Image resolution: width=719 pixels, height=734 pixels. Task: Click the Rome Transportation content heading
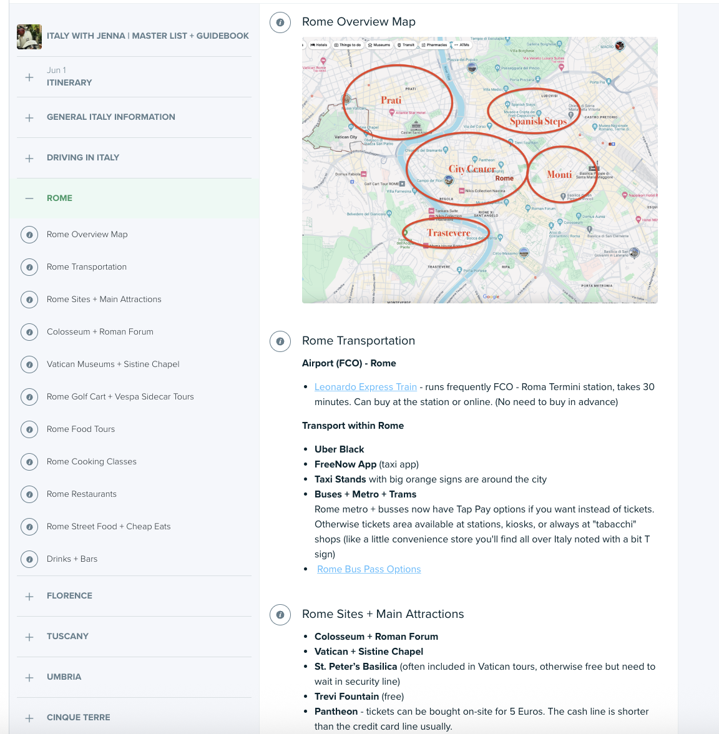[358, 341]
